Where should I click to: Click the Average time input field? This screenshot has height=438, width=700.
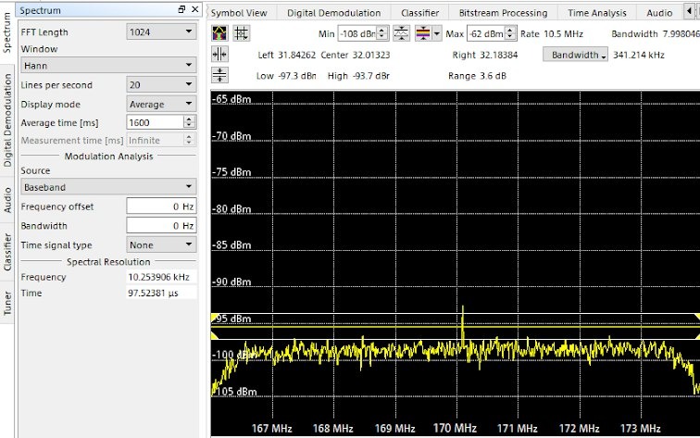tap(154, 122)
